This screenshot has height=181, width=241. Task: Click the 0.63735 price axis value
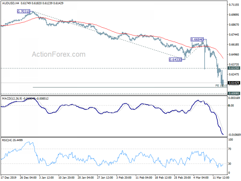[234, 64]
